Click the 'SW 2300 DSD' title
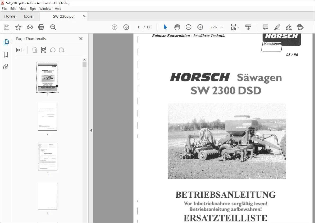The height and width of the screenshot is (223, 315). [226, 91]
